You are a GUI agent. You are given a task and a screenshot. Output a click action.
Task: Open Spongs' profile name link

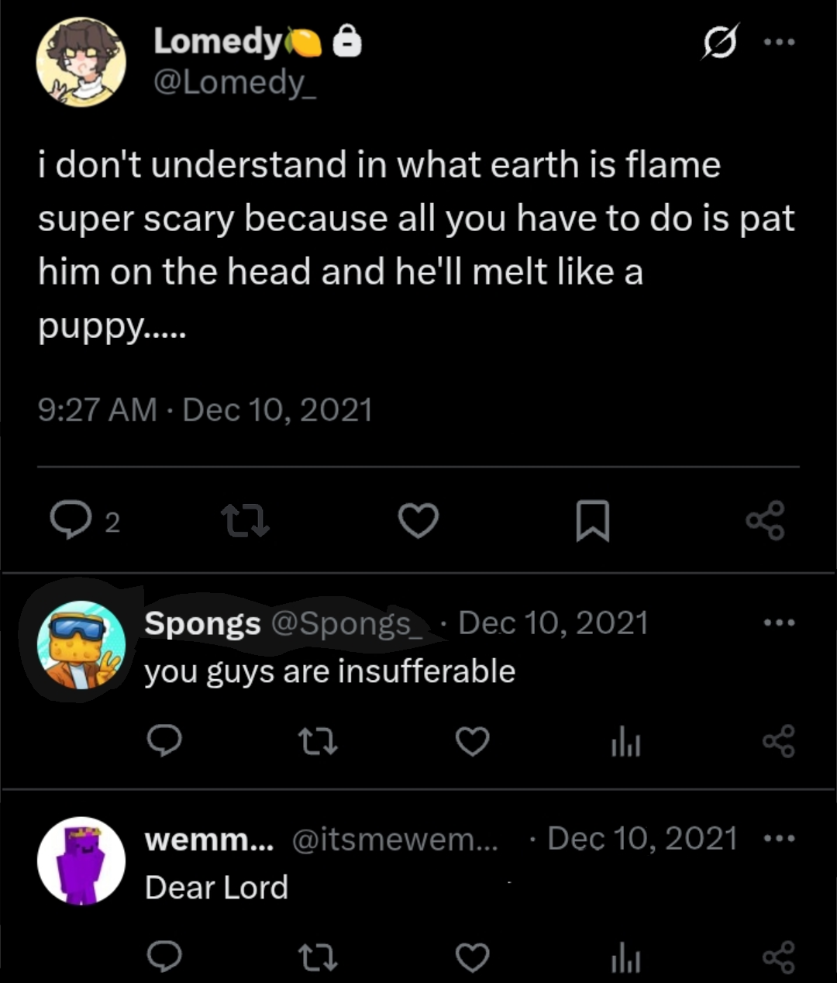coord(202,623)
